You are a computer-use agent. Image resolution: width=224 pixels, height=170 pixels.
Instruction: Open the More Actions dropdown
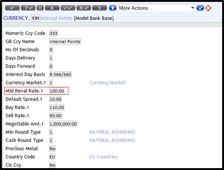(157, 8)
